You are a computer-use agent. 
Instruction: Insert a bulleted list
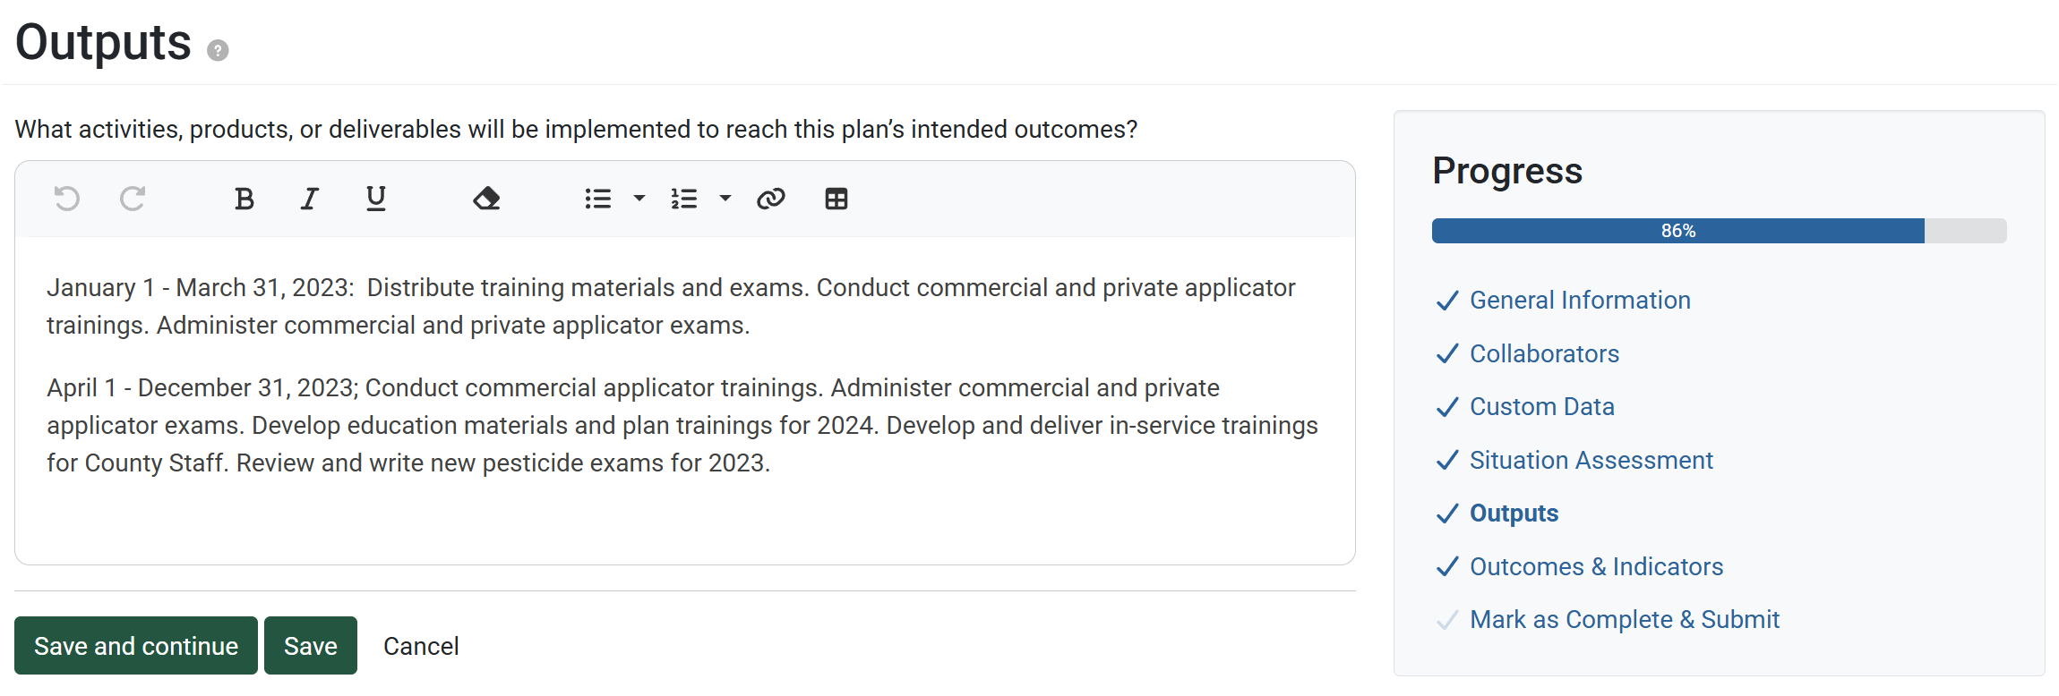[597, 199]
